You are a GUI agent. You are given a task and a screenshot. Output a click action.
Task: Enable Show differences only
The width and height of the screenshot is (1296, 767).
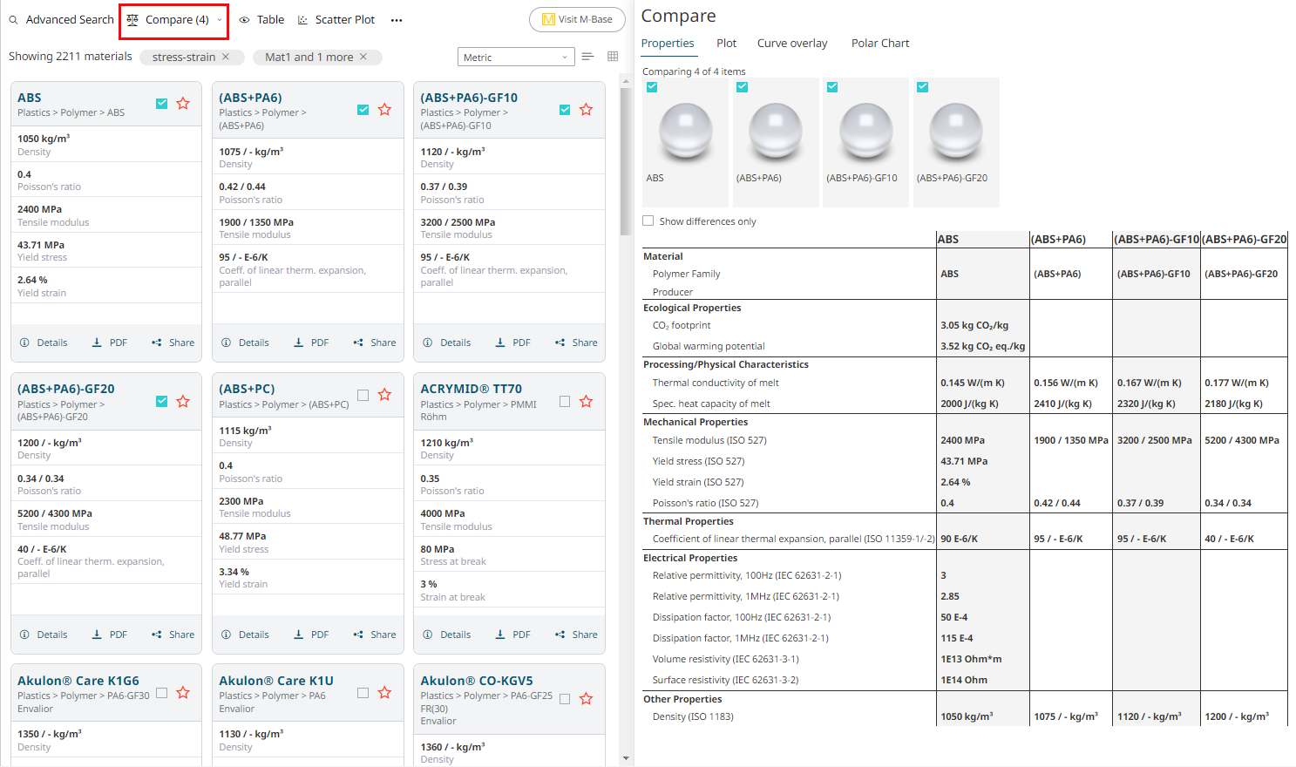[x=648, y=221]
